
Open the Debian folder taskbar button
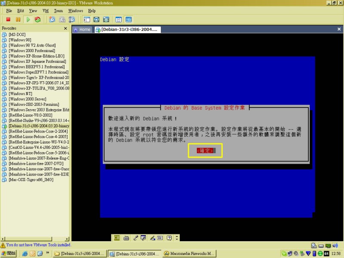point(80,254)
